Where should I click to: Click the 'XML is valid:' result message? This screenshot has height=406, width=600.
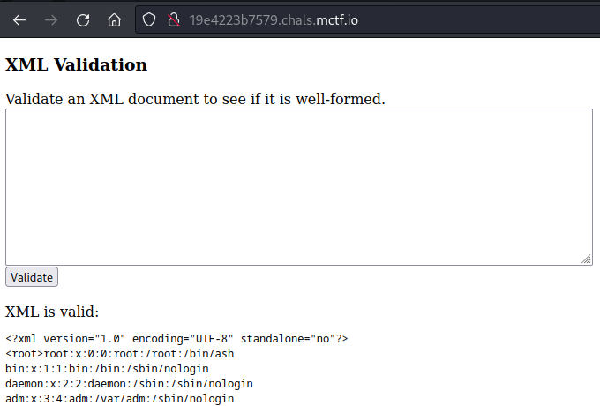coord(52,312)
